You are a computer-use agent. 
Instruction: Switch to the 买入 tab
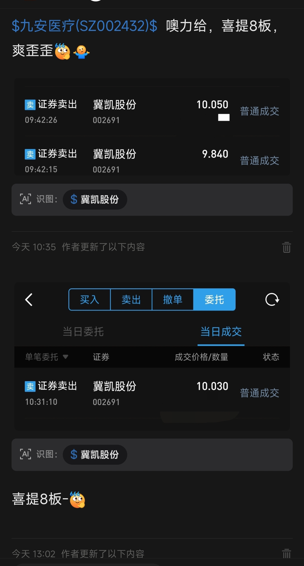[x=90, y=300]
